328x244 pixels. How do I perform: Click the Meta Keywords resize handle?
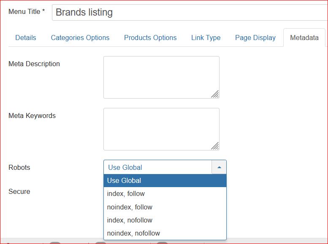click(x=215, y=146)
